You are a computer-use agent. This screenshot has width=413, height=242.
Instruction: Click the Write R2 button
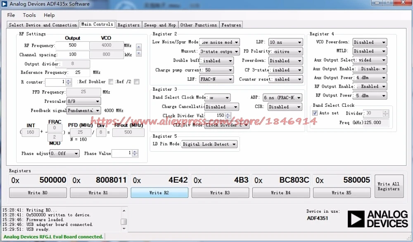coord(159,193)
